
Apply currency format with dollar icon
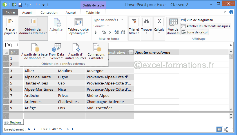coord(95,32)
